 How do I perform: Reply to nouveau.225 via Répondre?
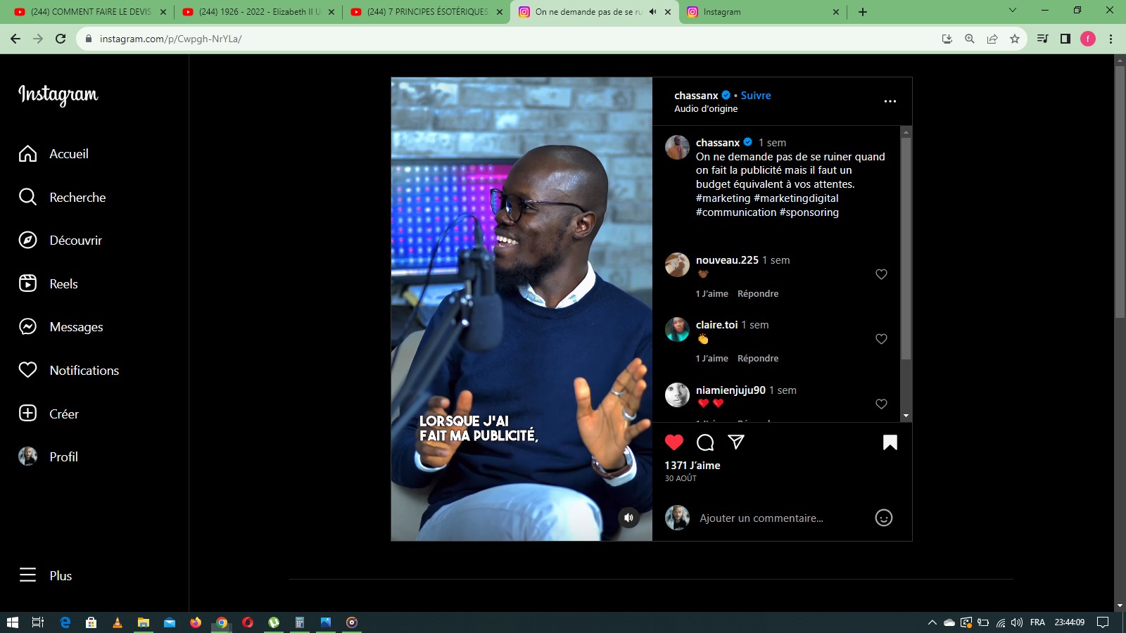[757, 294]
